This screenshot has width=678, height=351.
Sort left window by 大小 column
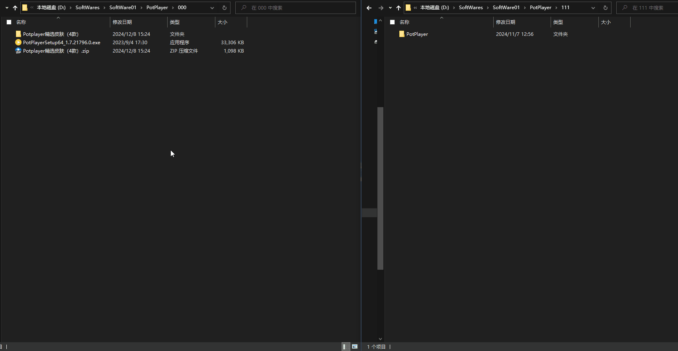[x=223, y=22]
